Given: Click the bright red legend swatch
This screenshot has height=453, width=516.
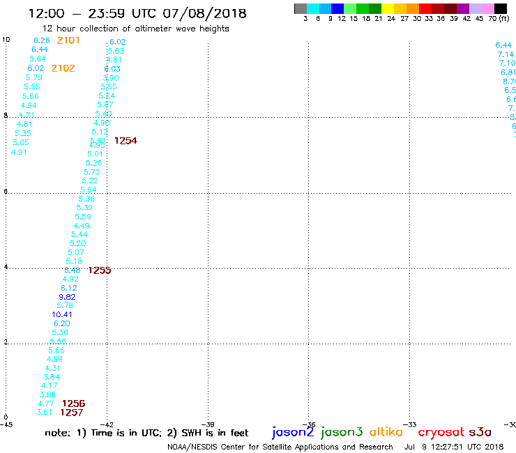Looking at the screenshot, I should click(425, 8).
